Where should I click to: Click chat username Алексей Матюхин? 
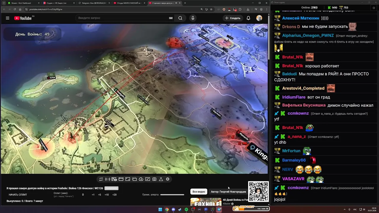click(x=301, y=18)
